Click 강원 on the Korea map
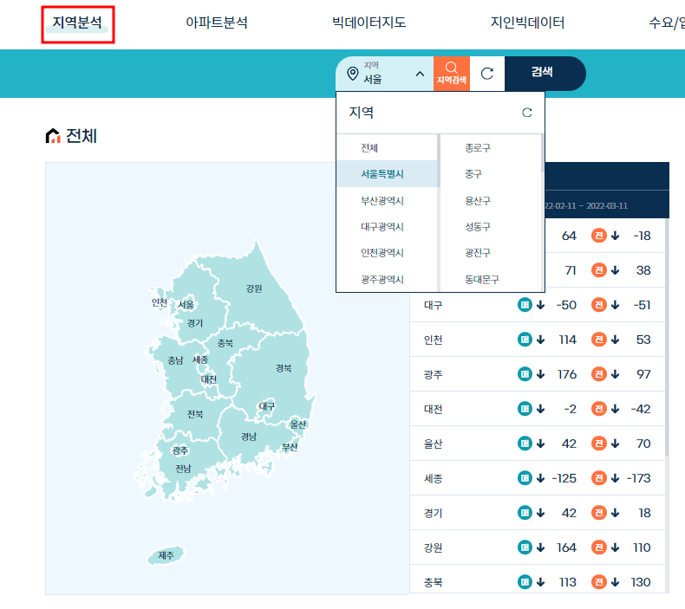 click(x=254, y=288)
